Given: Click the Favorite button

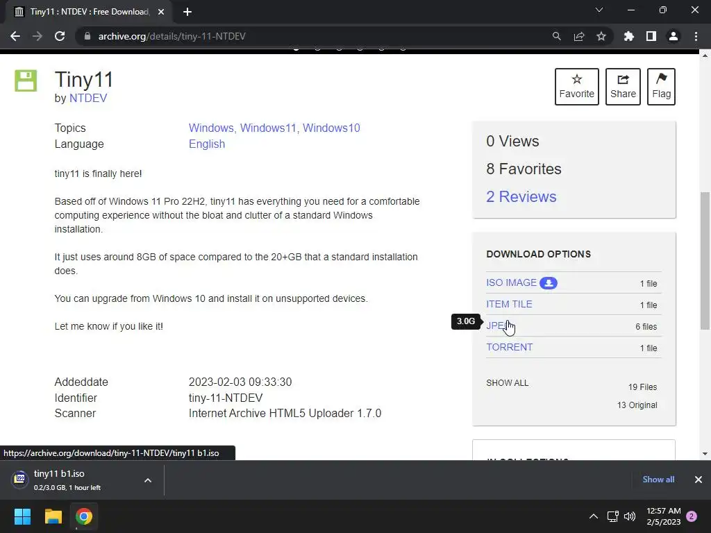Looking at the screenshot, I should (577, 87).
